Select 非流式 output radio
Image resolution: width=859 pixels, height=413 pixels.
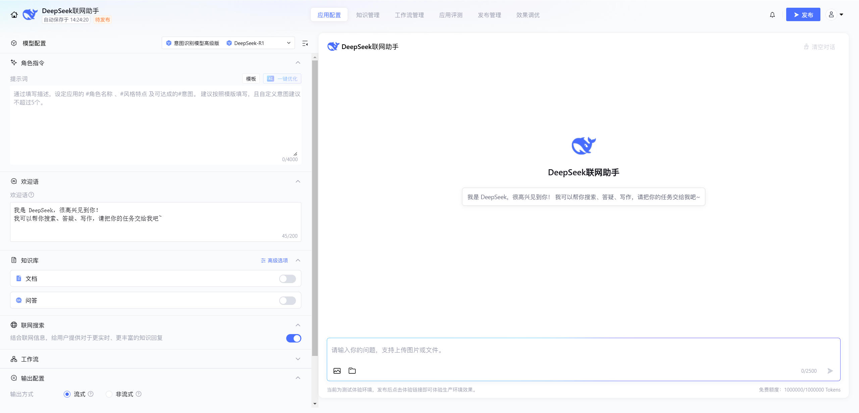point(109,394)
